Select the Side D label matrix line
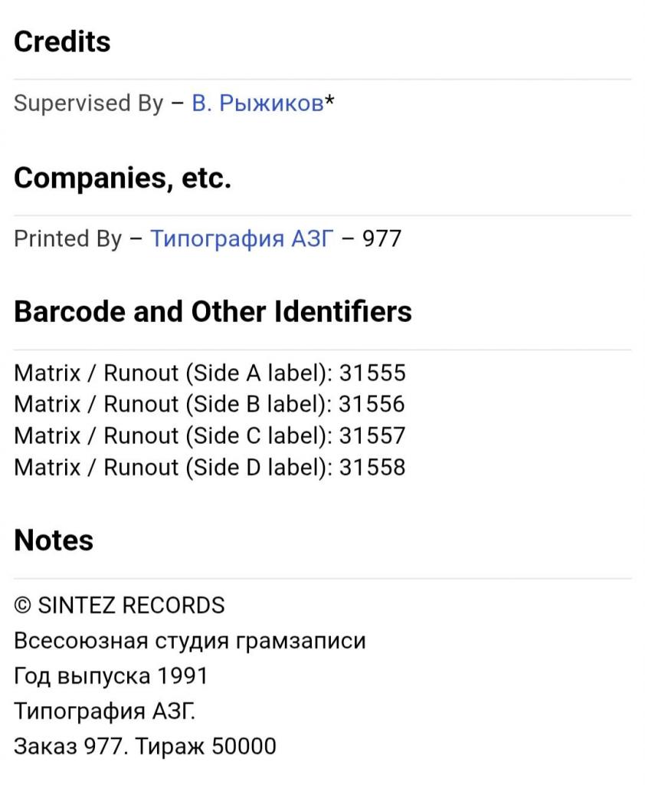This screenshot has height=785, width=645. (209, 468)
